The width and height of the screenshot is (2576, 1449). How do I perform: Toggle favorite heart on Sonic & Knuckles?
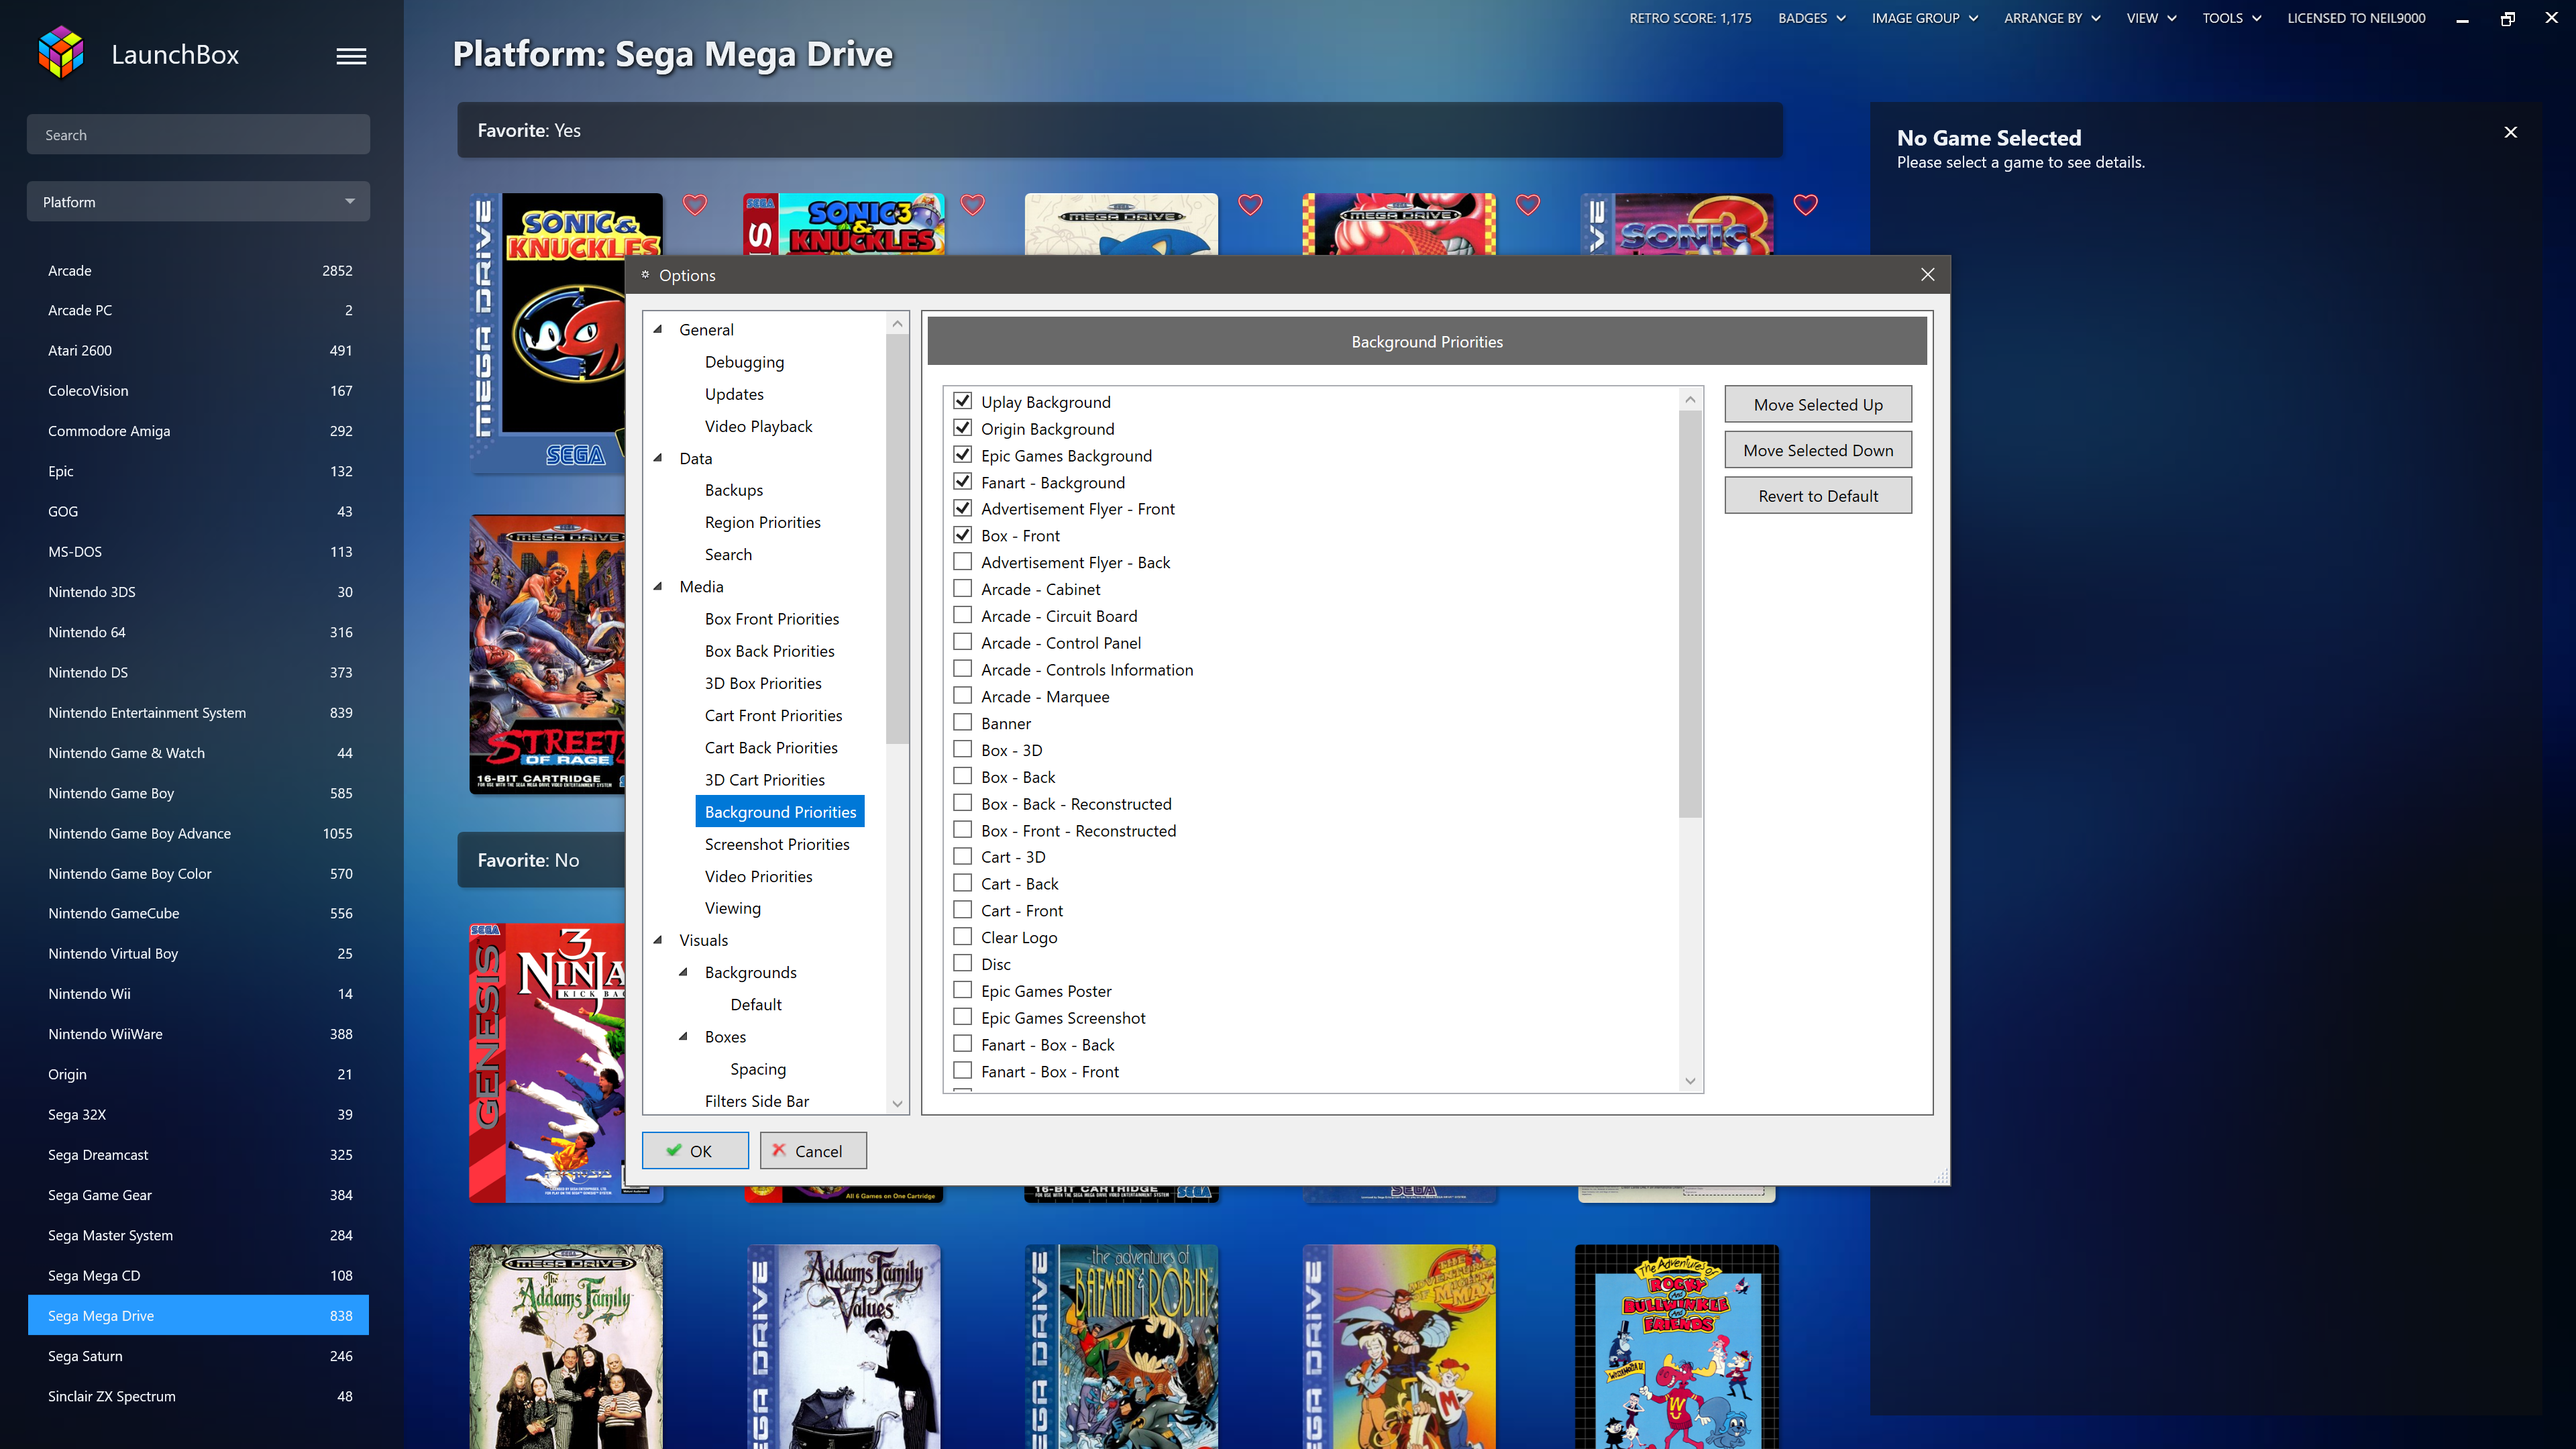click(695, 205)
